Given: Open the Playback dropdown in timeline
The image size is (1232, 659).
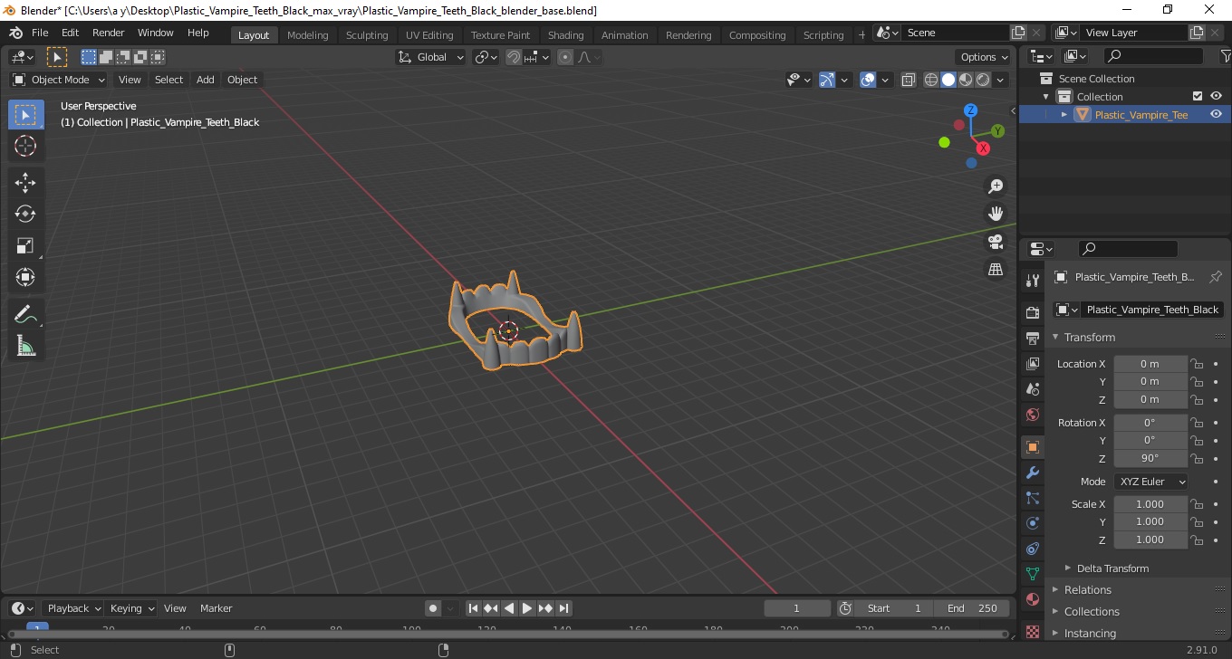Looking at the screenshot, I should pyautogui.click(x=72, y=608).
